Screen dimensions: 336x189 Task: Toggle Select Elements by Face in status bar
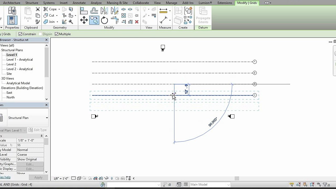[312, 185]
